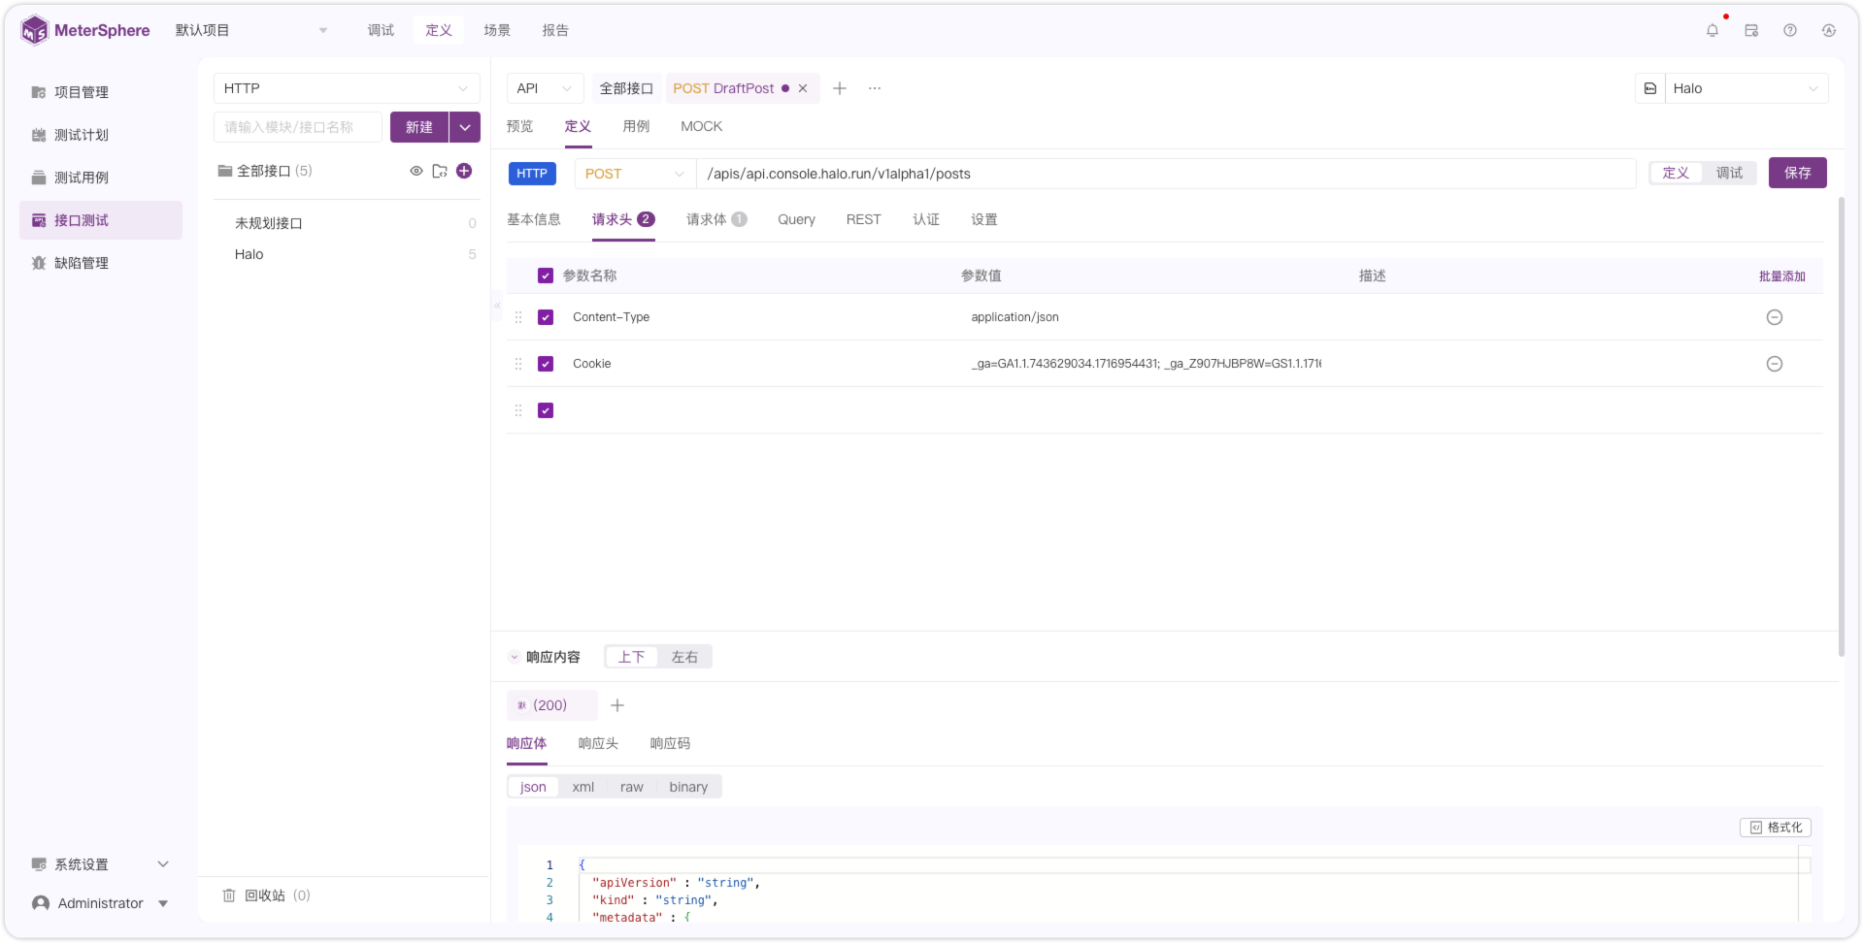Open the more tabs ellipsis menu

pyautogui.click(x=875, y=88)
